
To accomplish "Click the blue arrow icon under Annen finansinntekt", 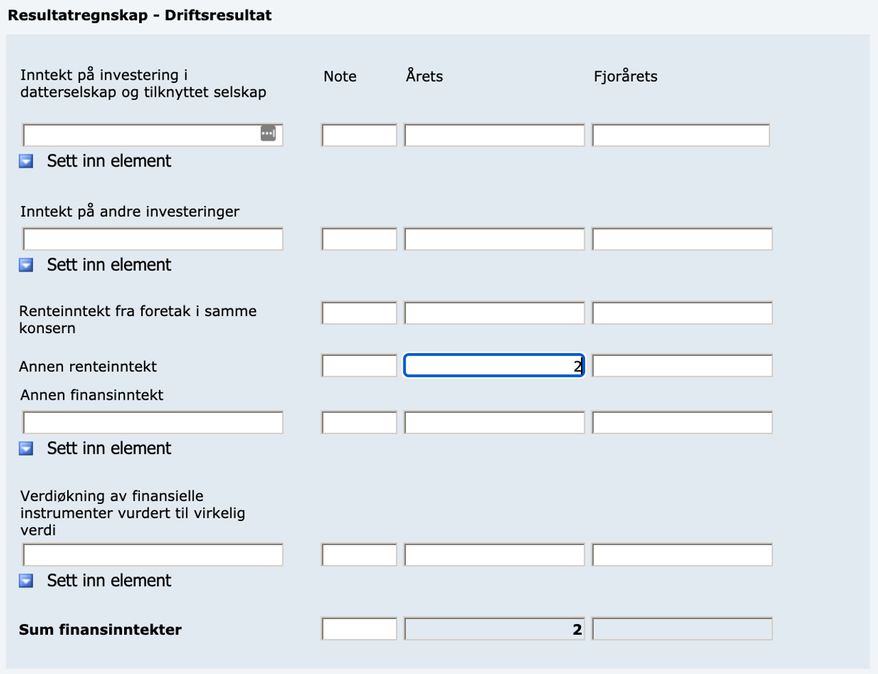I will (26, 448).
